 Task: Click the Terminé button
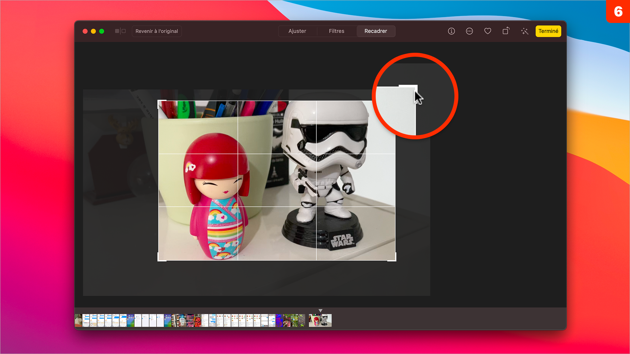548,31
